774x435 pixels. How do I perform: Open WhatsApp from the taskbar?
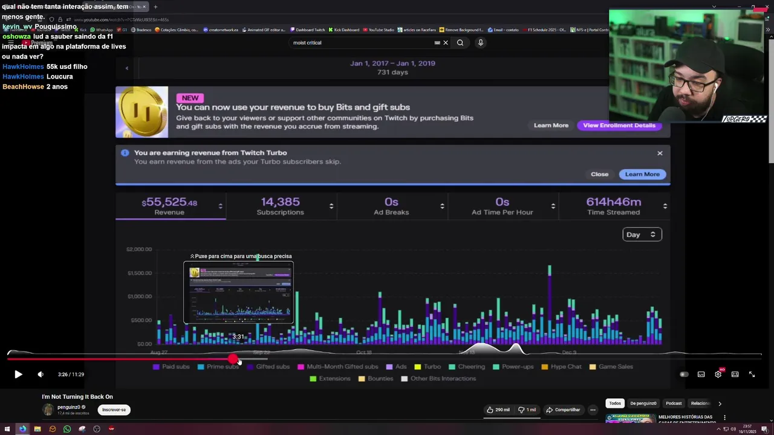67,429
